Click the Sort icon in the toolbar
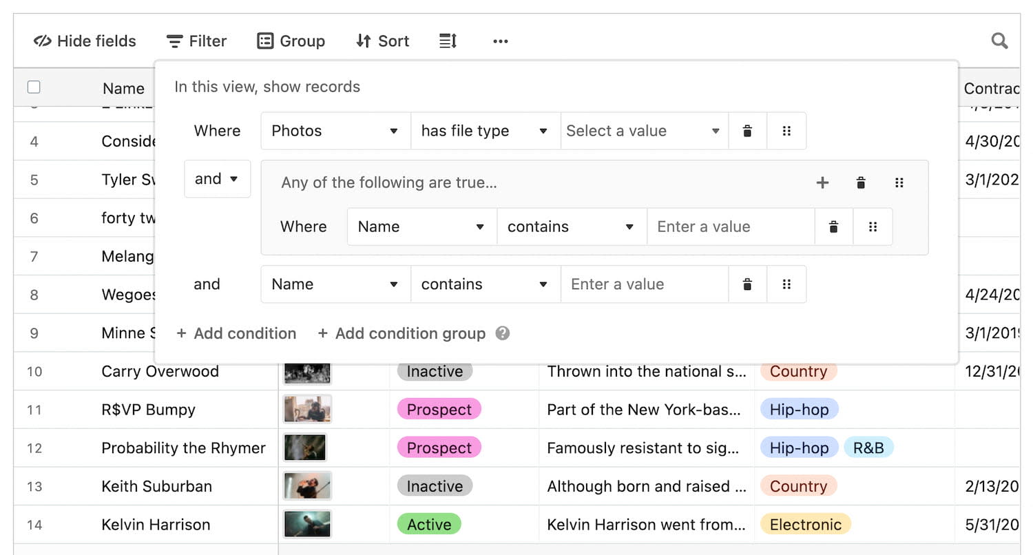The image size is (1033, 555). pyautogui.click(x=363, y=41)
